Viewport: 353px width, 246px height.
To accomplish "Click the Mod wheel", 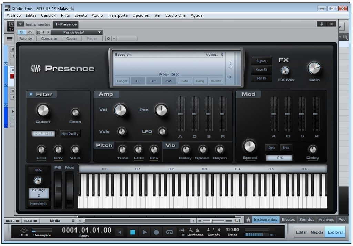I will tap(70, 190).
